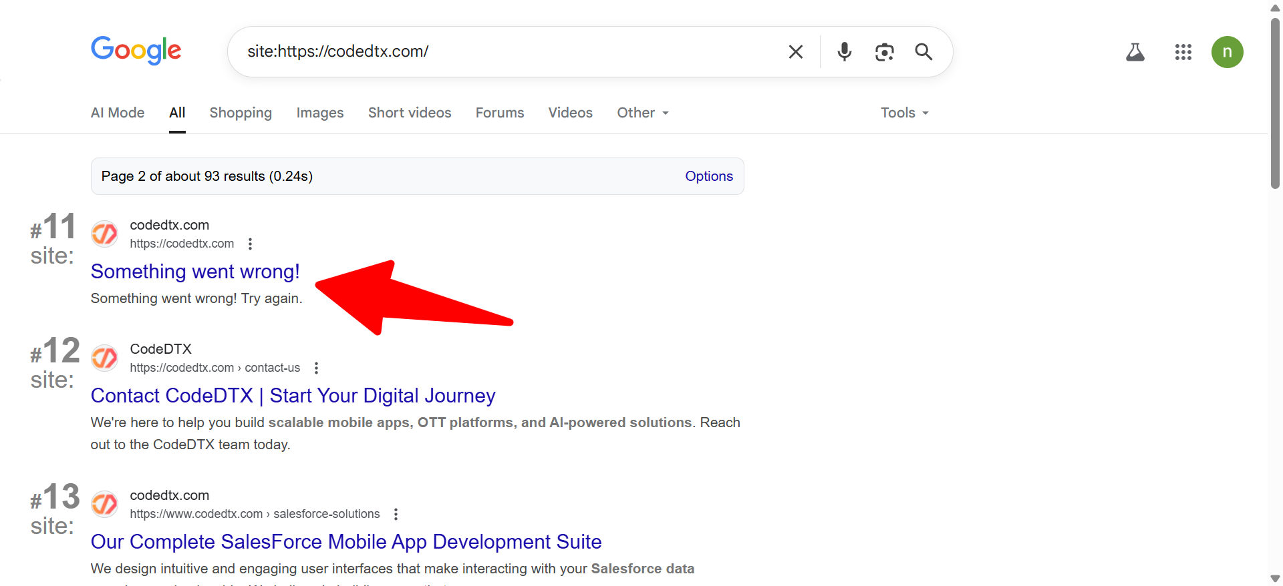Start voice search with the microphone icon

[845, 52]
